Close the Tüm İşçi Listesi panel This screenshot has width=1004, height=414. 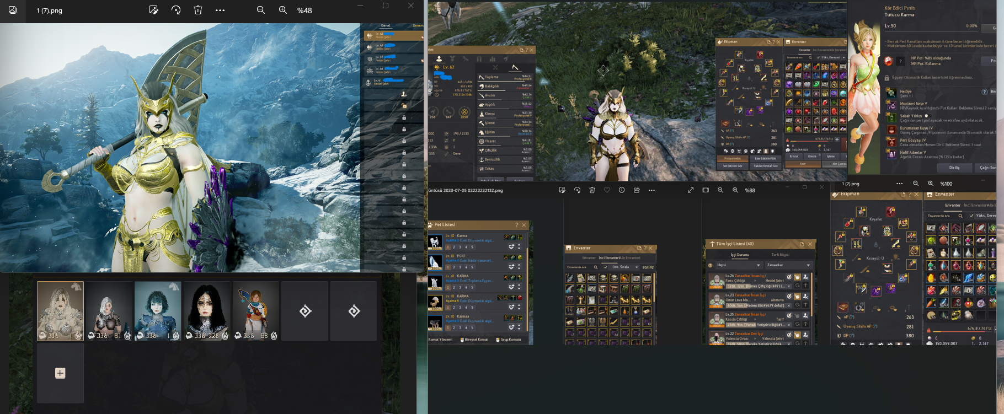810,244
